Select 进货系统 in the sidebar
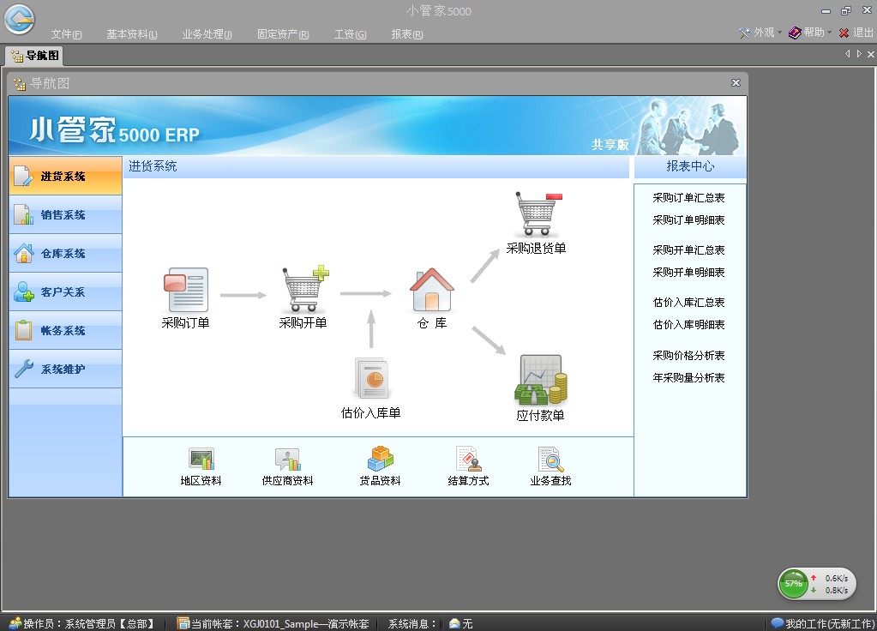This screenshot has height=631, width=877. click(65, 177)
